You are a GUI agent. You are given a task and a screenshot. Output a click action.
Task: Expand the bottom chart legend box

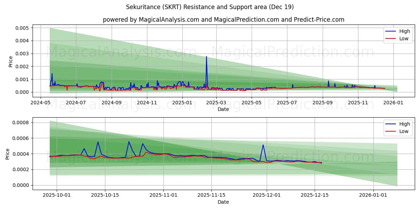pos(398,127)
